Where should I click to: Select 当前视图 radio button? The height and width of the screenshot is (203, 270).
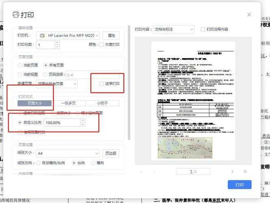click(20, 74)
